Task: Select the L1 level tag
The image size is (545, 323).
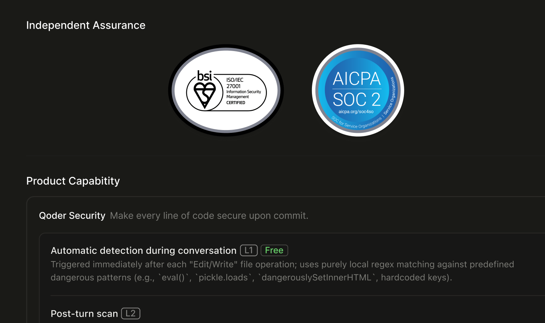Action: (249, 250)
